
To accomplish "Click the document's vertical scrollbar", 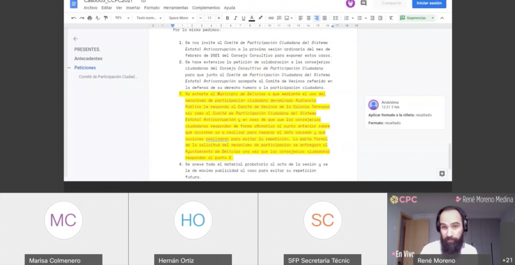I will 449,156.
